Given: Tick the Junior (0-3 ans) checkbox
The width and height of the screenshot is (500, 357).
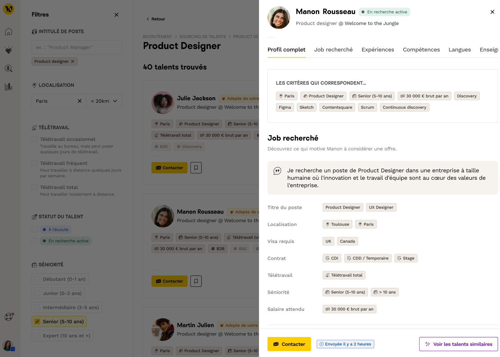Looking at the screenshot, I should click(37, 293).
